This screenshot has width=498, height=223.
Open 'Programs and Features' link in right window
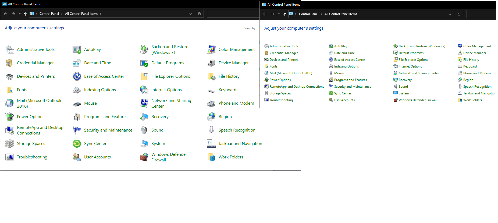[350, 80]
